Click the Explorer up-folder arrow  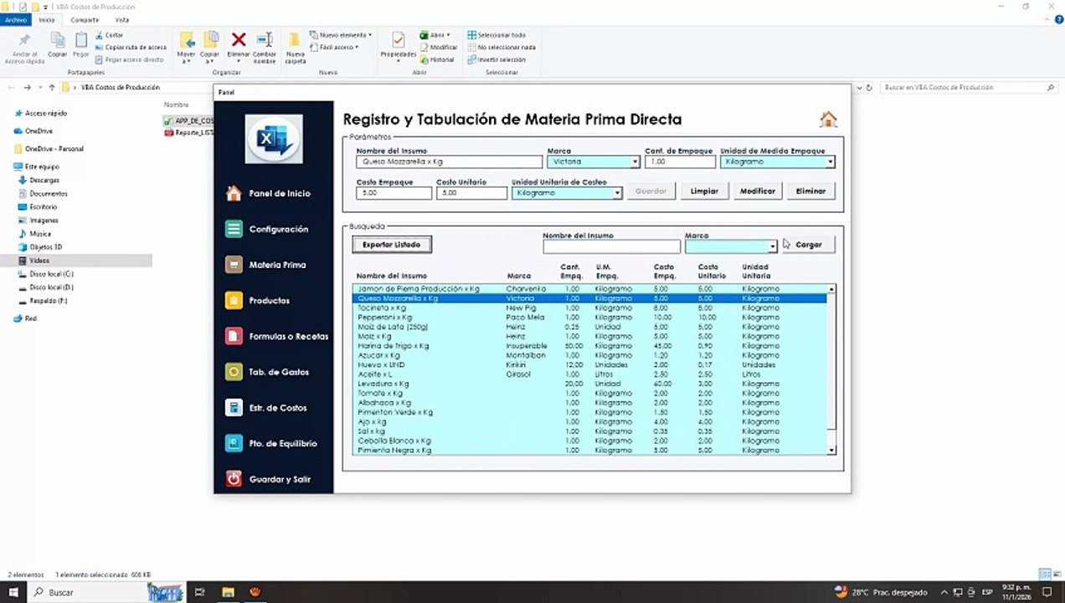click(52, 87)
